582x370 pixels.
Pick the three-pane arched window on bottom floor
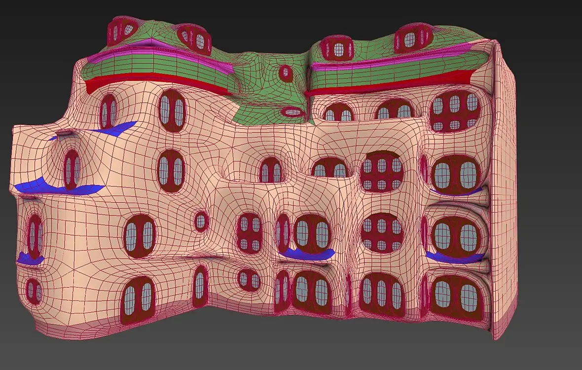pyautogui.click(x=382, y=294)
